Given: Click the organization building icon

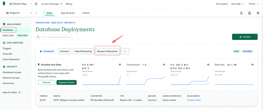Looking at the screenshot, I should point(11,4).
